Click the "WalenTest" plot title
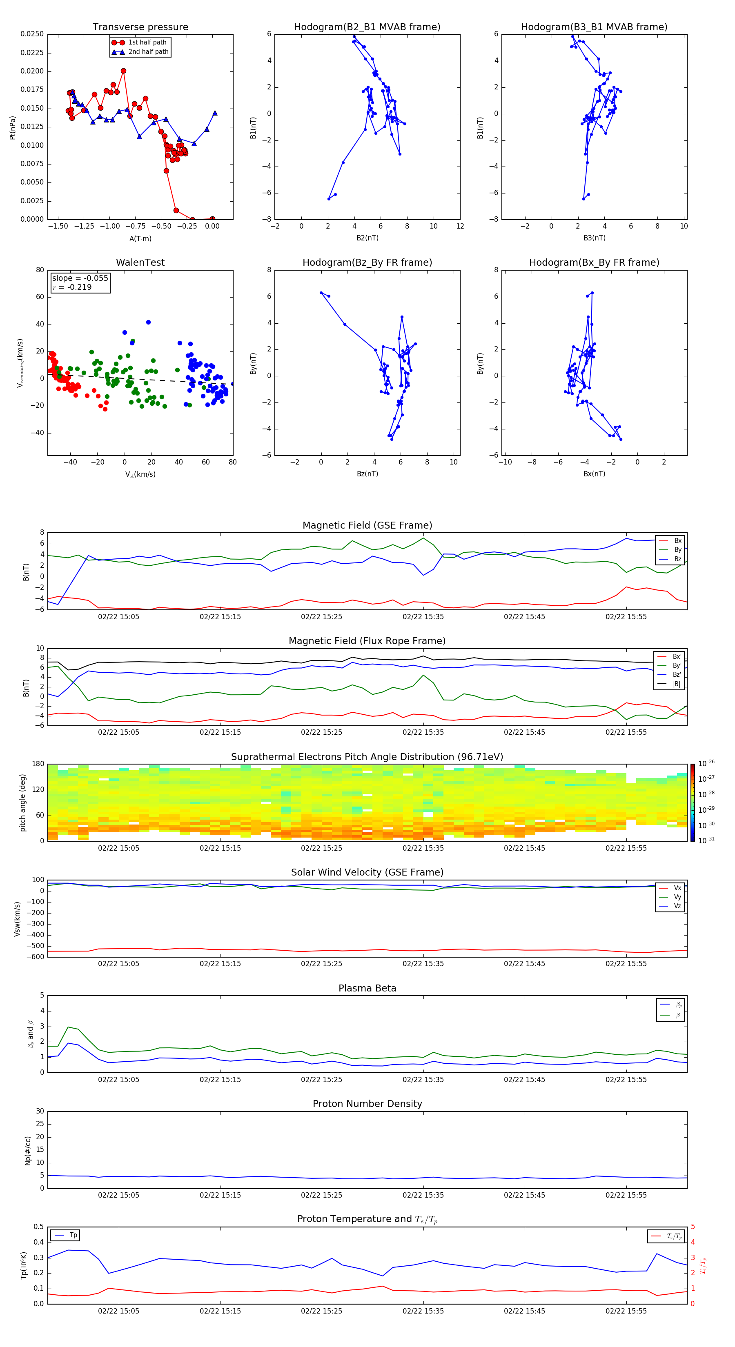 pos(140,262)
